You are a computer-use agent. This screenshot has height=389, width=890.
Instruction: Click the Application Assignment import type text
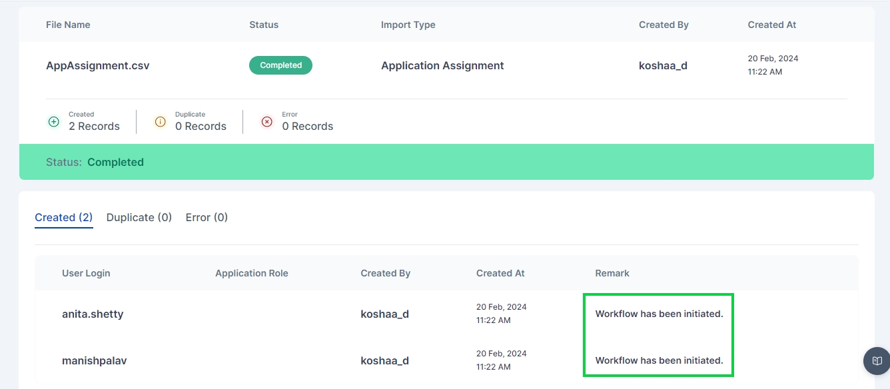click(x=442, y=65)
